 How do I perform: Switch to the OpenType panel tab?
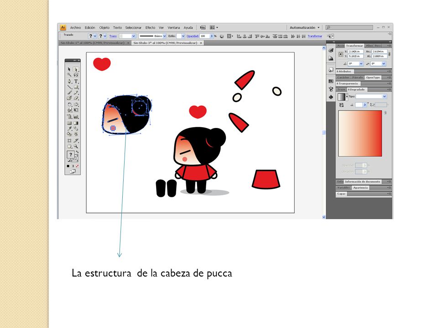[373, 77]
